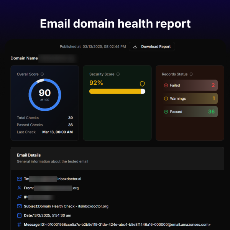230x230 pixels.
Task: Click the envelope icon beside To
Action: [20, 179]
